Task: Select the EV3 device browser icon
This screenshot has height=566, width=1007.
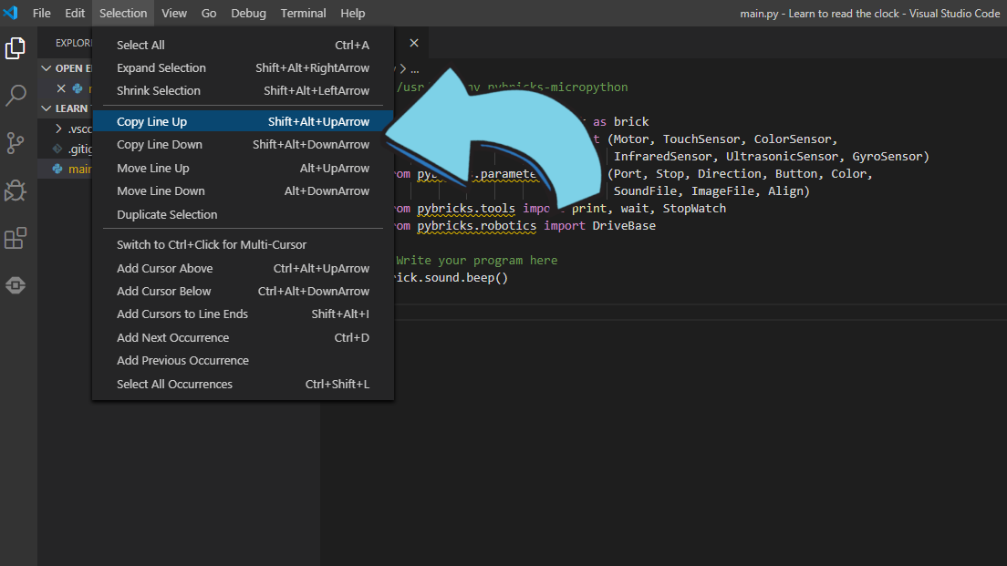Action: click(16, 285)
